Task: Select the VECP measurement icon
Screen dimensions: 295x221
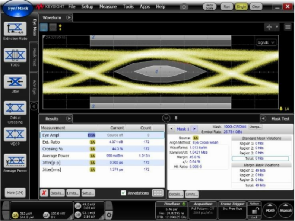Action: pos(15,134)
